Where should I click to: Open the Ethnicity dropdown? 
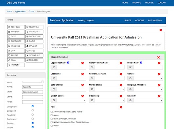click(148, 100)
